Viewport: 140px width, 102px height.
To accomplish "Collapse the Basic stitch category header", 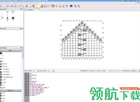I will click(11, 50).
